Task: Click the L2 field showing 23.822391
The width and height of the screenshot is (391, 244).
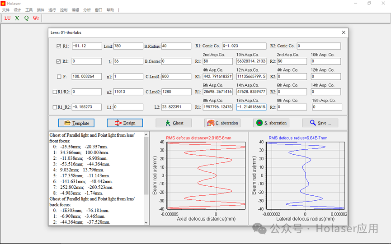Action: tap(176, 107)
